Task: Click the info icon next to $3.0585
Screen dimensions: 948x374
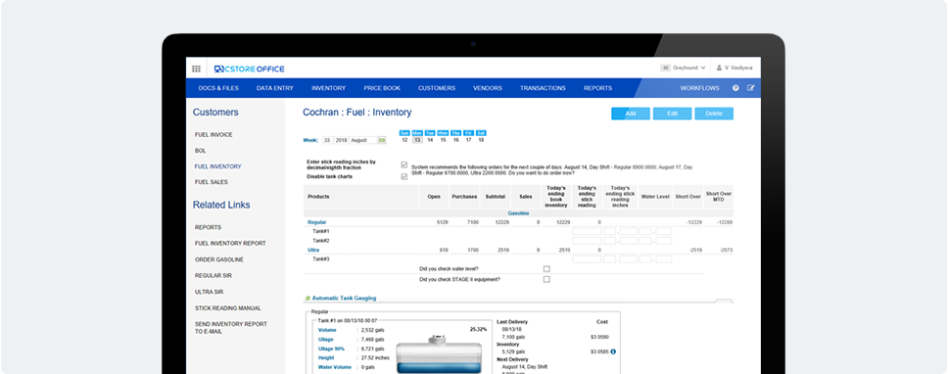Action: [x=613, y=351]
